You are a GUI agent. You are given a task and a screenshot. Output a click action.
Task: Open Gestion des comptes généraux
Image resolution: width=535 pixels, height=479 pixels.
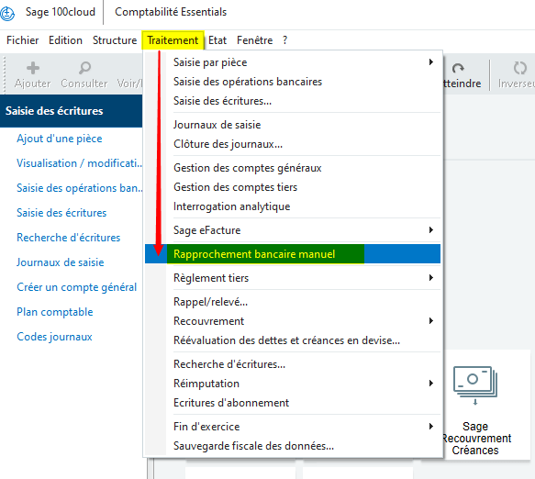pyautogui.click(x=293, y=168)
